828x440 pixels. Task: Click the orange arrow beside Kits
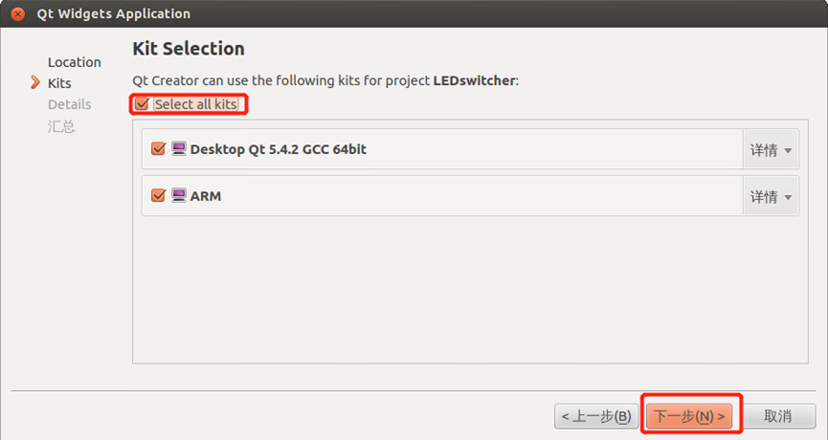[x=35, y=83]
